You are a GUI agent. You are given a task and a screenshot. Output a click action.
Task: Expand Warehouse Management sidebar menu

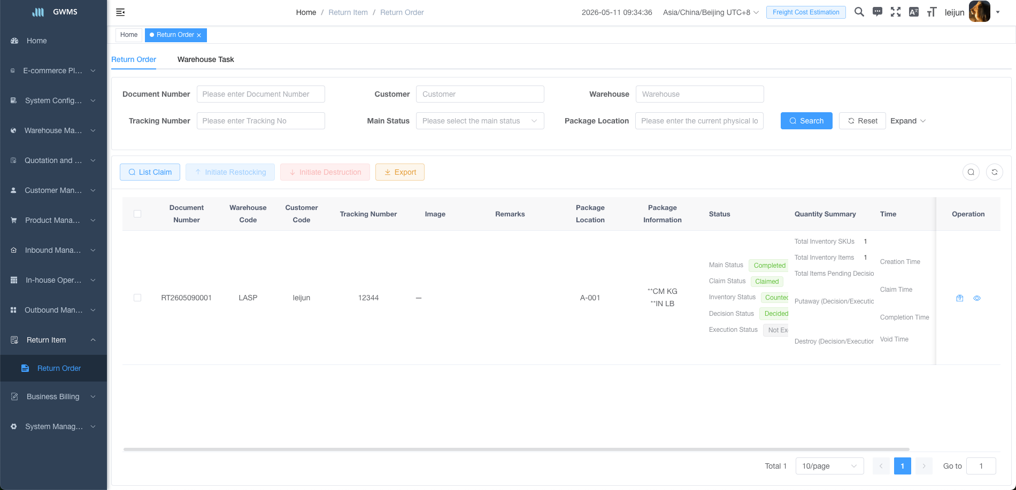(53, 130)
